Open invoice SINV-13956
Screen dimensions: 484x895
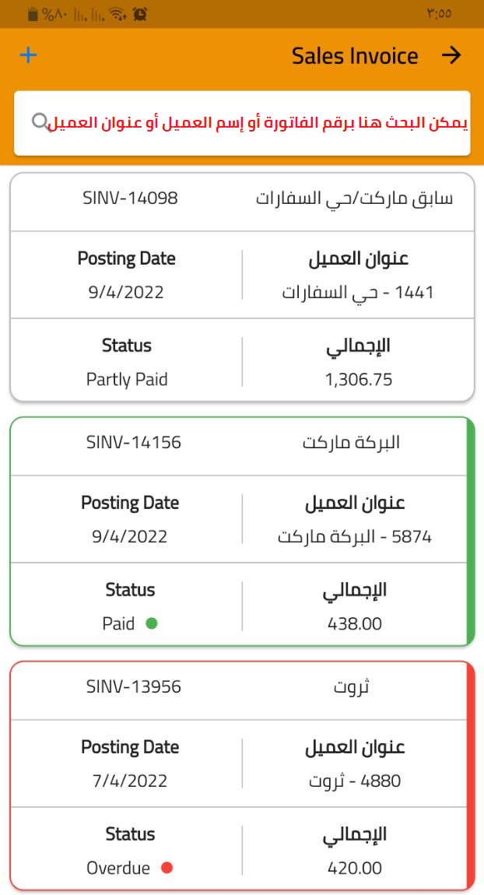pyautogui.click(x=133, y=687)
